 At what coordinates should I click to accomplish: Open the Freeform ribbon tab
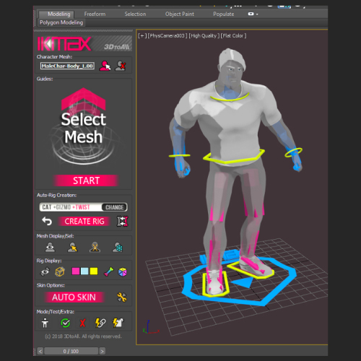click(95, 14)
